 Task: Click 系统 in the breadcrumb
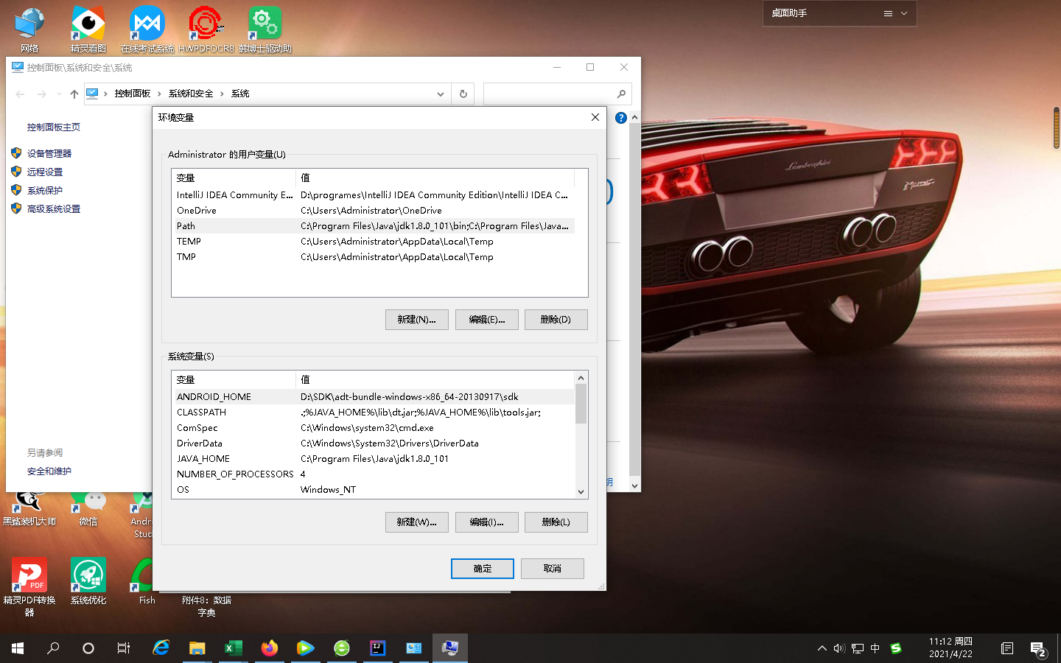pos(240,94)
